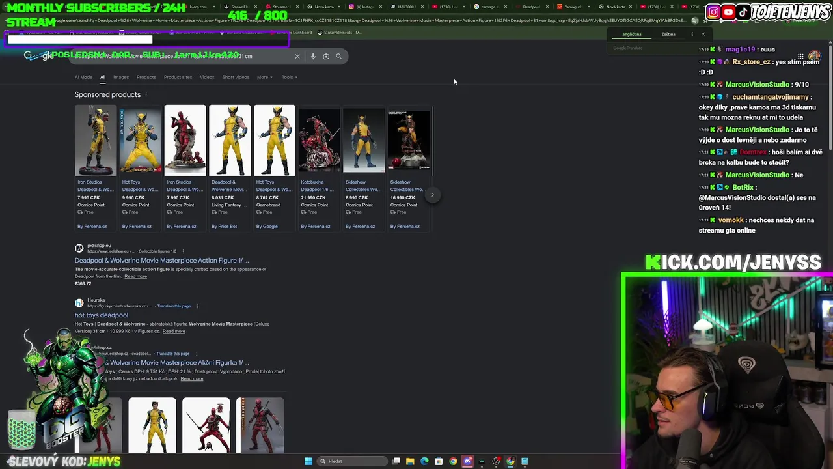Open Google Translate popup options menu
833x469 pixels.
coord(692,34)
